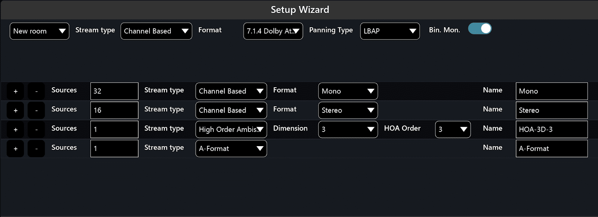Image resolution: width=598 pixels, height=217 pixels.
Task: Open the A-Format stream type dropdown
Action: 231,148
